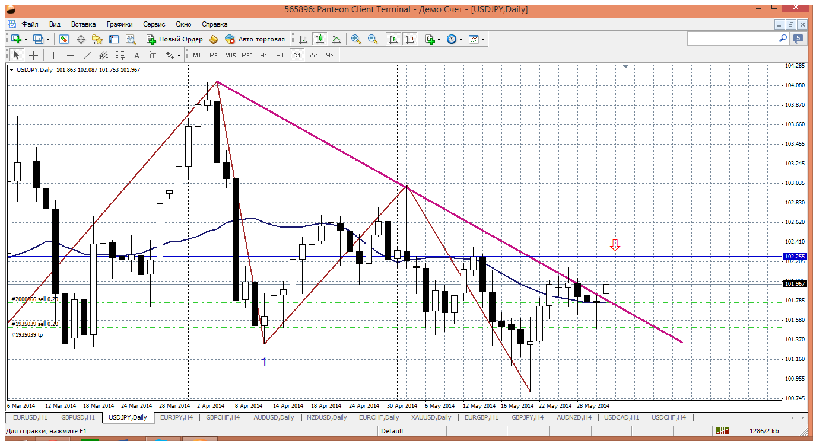Click the Новый Ордер button
Image resolution: width=813 pixels, height=441 pixels.
pyautogui.click(x=174, y=39)
